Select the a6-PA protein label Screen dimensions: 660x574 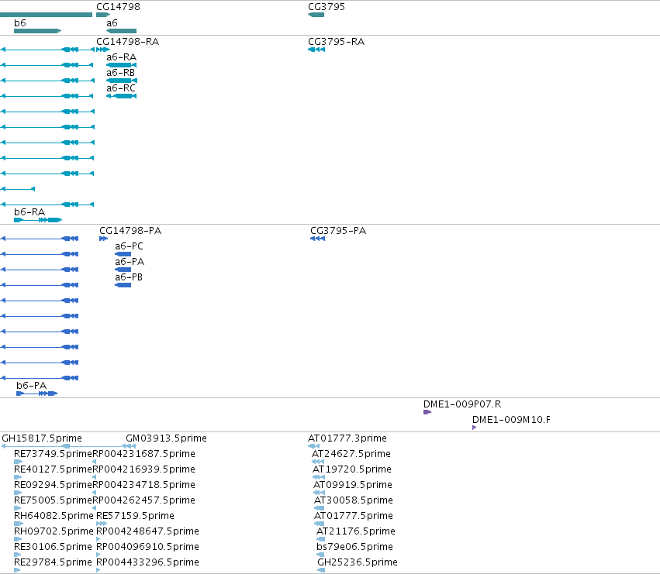pyautogui.click(x=130, y=262)
